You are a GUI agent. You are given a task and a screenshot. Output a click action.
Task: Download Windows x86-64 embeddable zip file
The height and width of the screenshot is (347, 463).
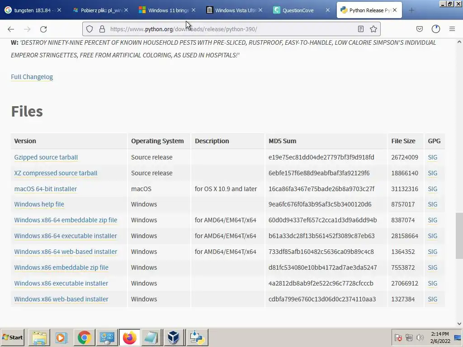point(66,220)
